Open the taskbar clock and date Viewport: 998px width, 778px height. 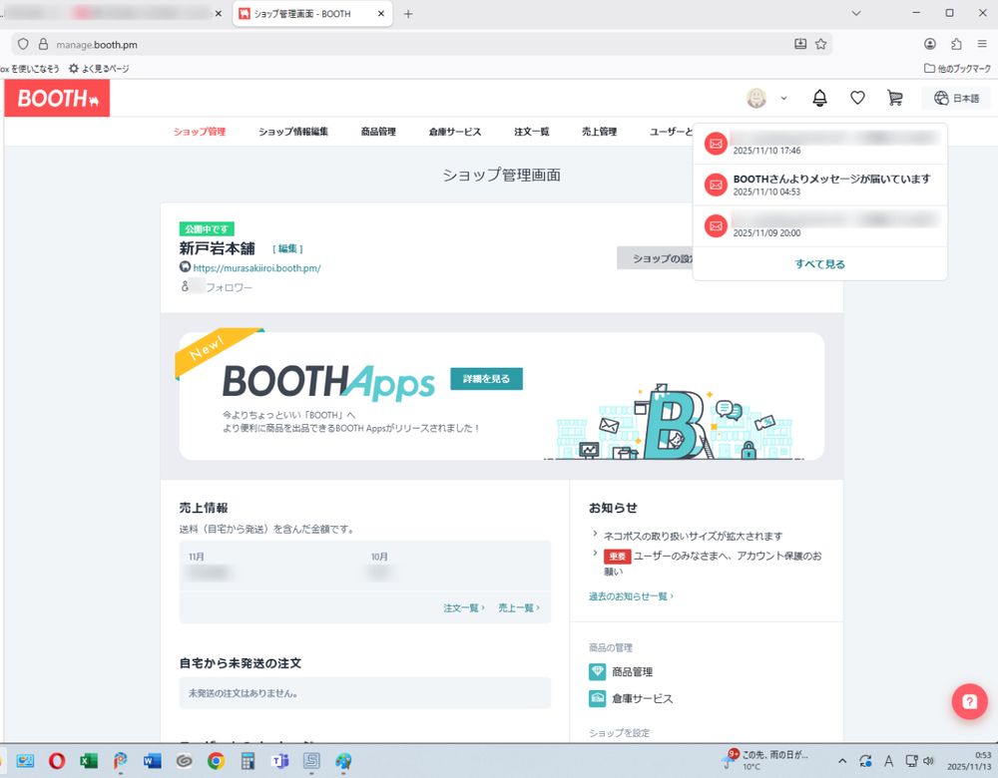click(x=969, y=761)
